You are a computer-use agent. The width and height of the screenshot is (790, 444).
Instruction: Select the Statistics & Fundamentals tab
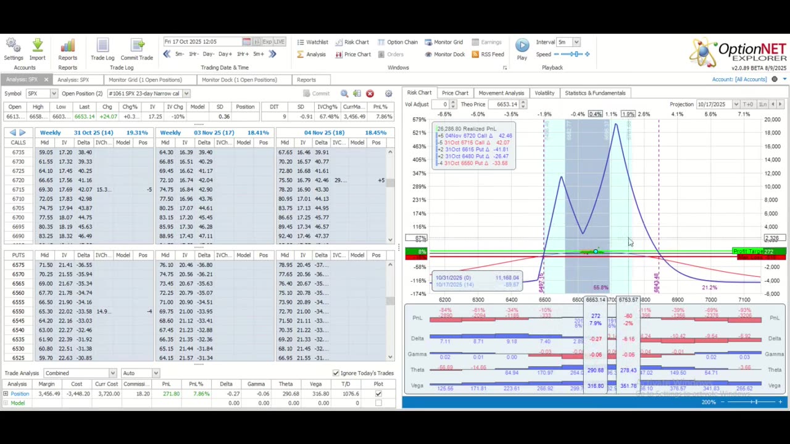point(595,93)
